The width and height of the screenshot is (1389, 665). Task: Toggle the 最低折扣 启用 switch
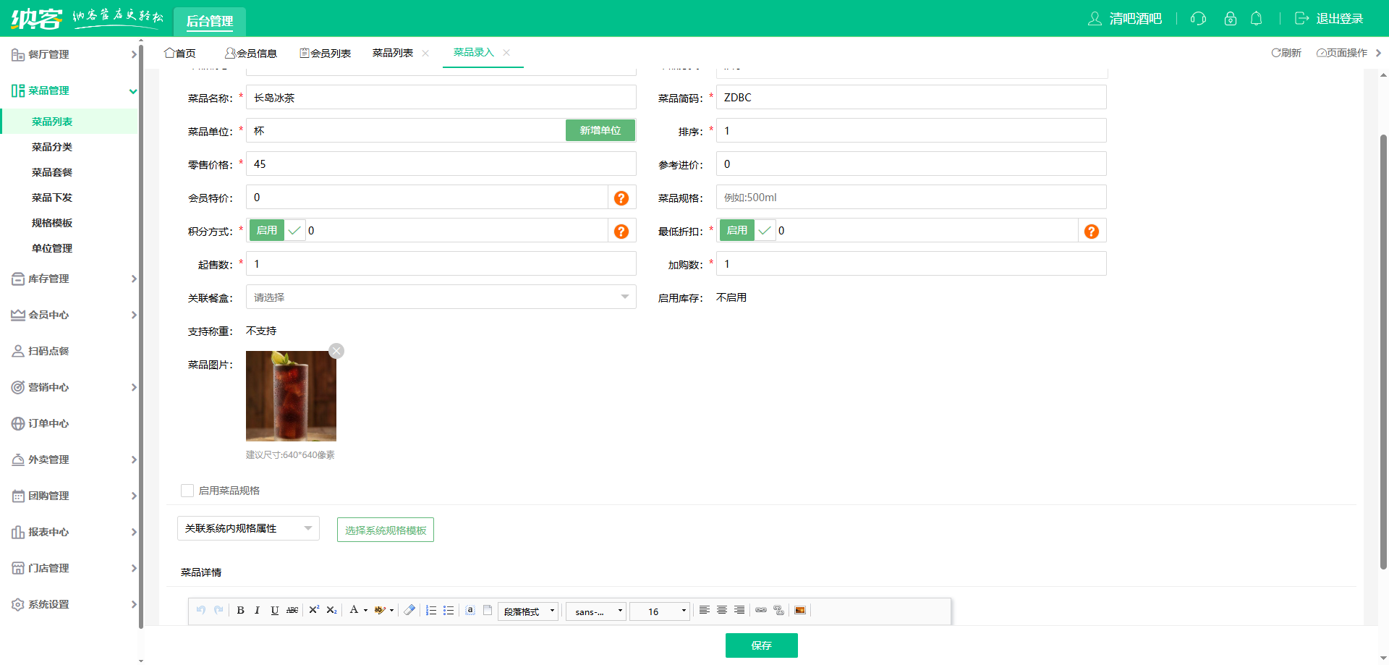[x=736, y=230]
